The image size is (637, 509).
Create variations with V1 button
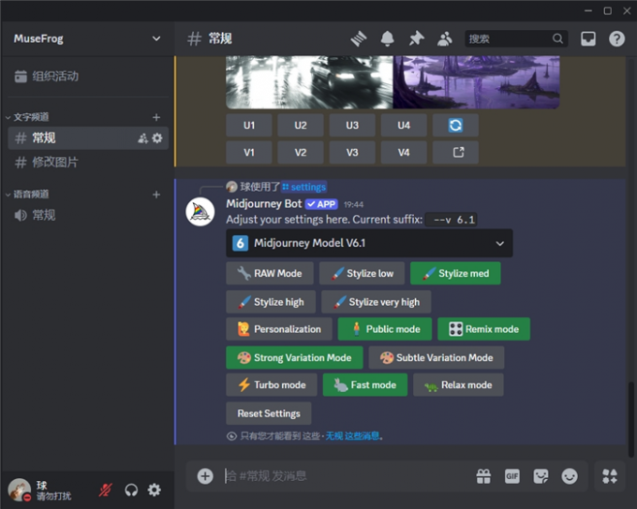(249, 153)
